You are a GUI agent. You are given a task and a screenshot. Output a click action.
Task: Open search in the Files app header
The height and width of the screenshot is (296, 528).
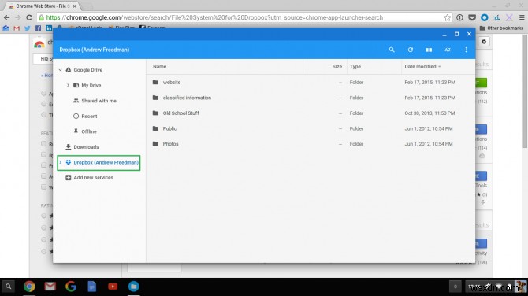tap(392, 50)
